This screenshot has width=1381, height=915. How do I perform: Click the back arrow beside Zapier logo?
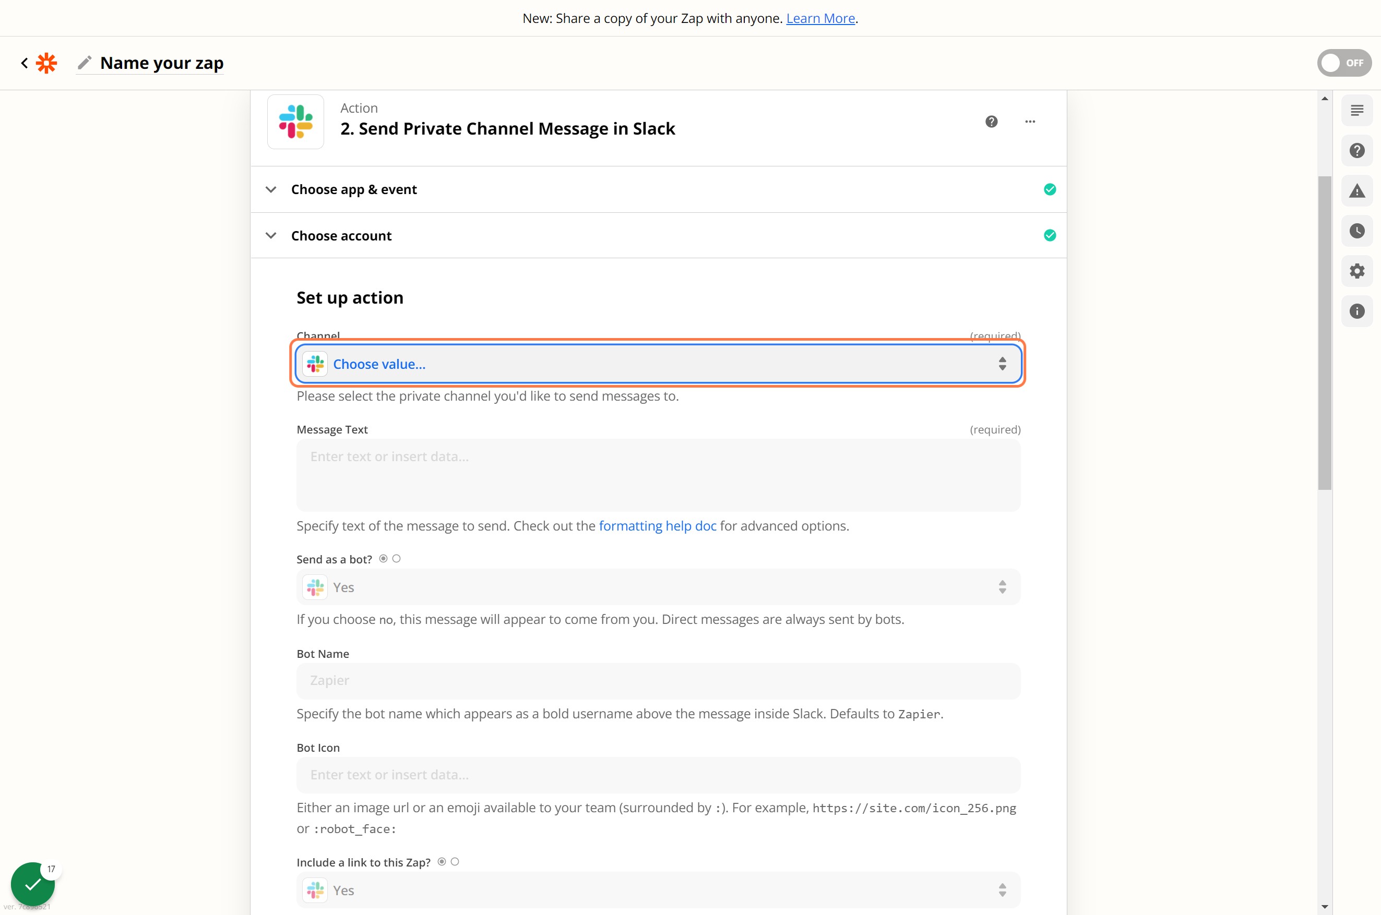(25, 63)
